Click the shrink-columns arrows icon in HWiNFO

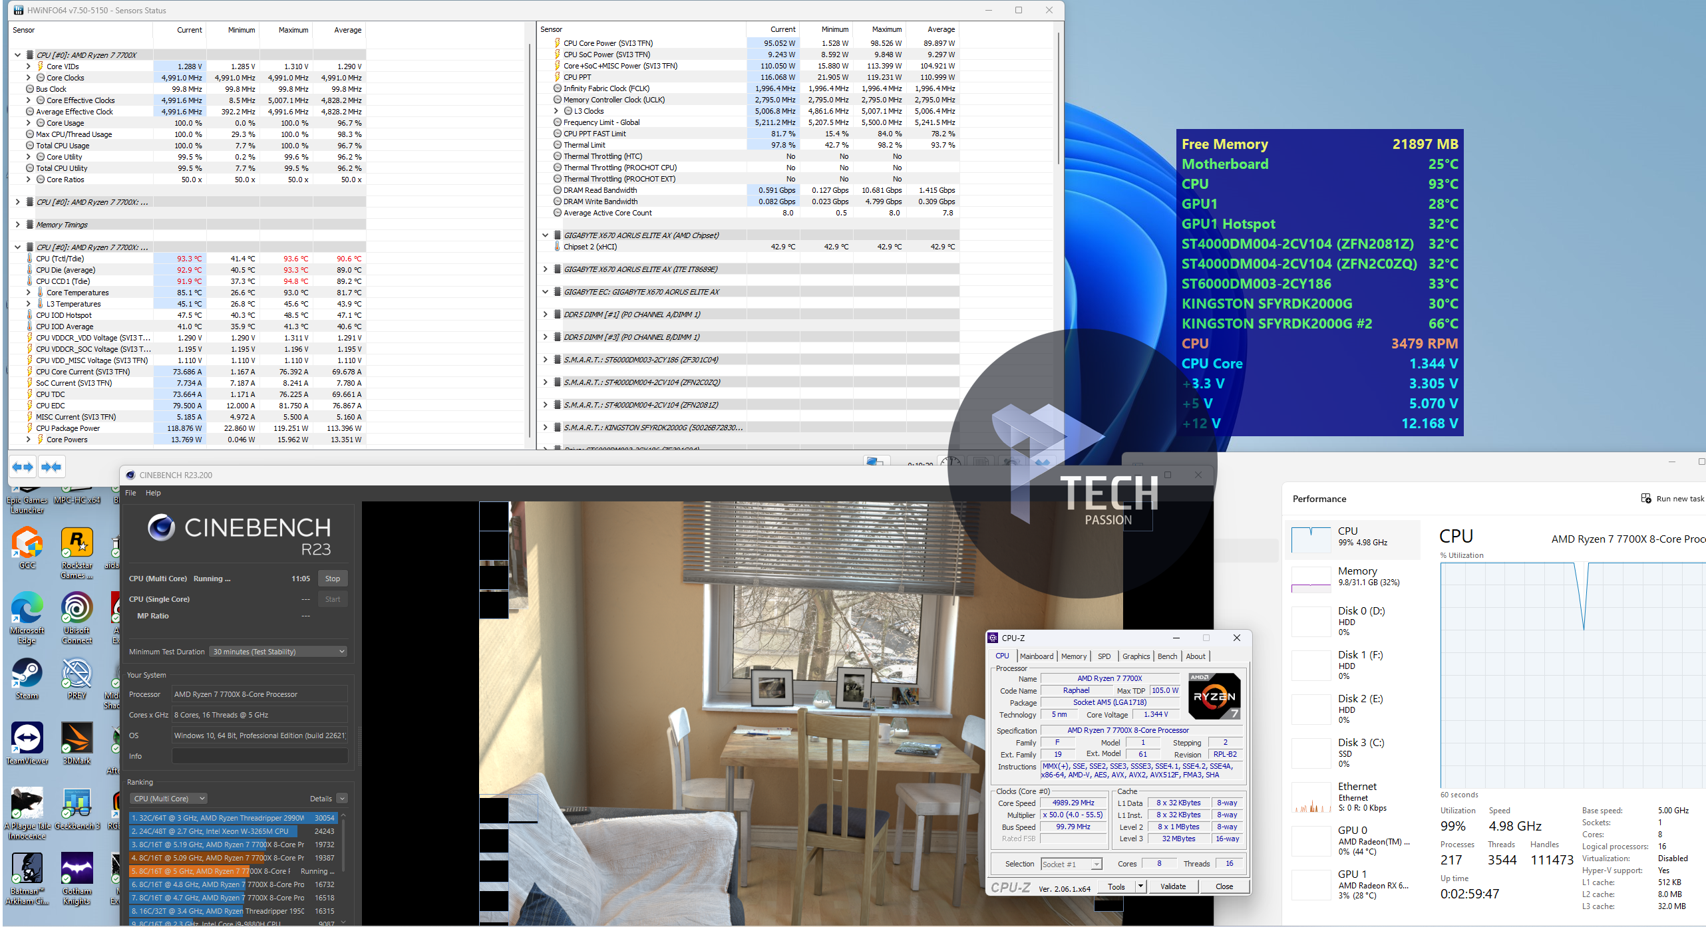(x=51, y=467)
